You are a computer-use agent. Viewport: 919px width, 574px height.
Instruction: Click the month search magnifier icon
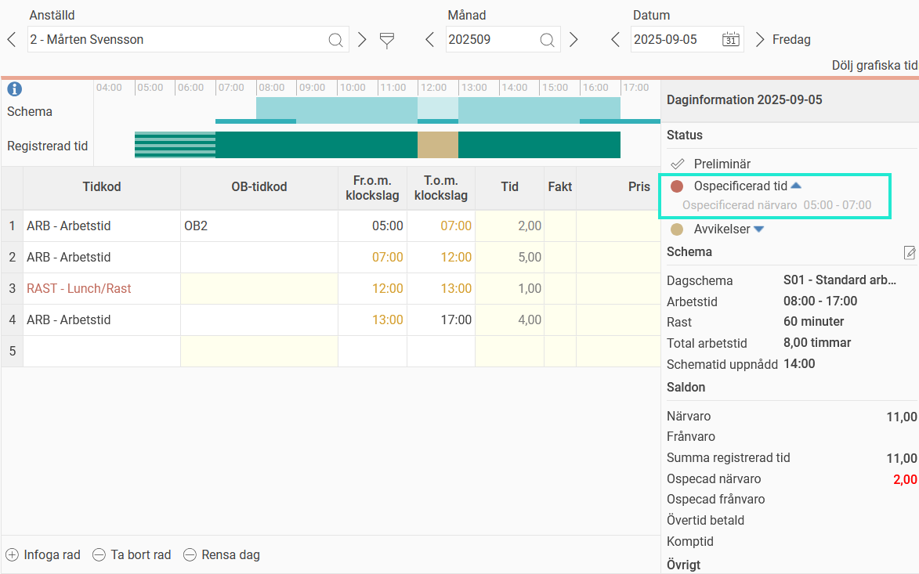pos(548,40)
